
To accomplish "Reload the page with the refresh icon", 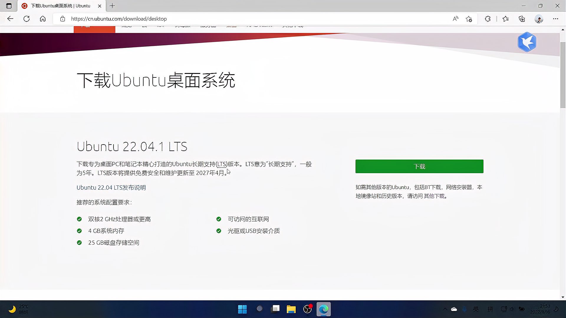I will click(27, 19).
